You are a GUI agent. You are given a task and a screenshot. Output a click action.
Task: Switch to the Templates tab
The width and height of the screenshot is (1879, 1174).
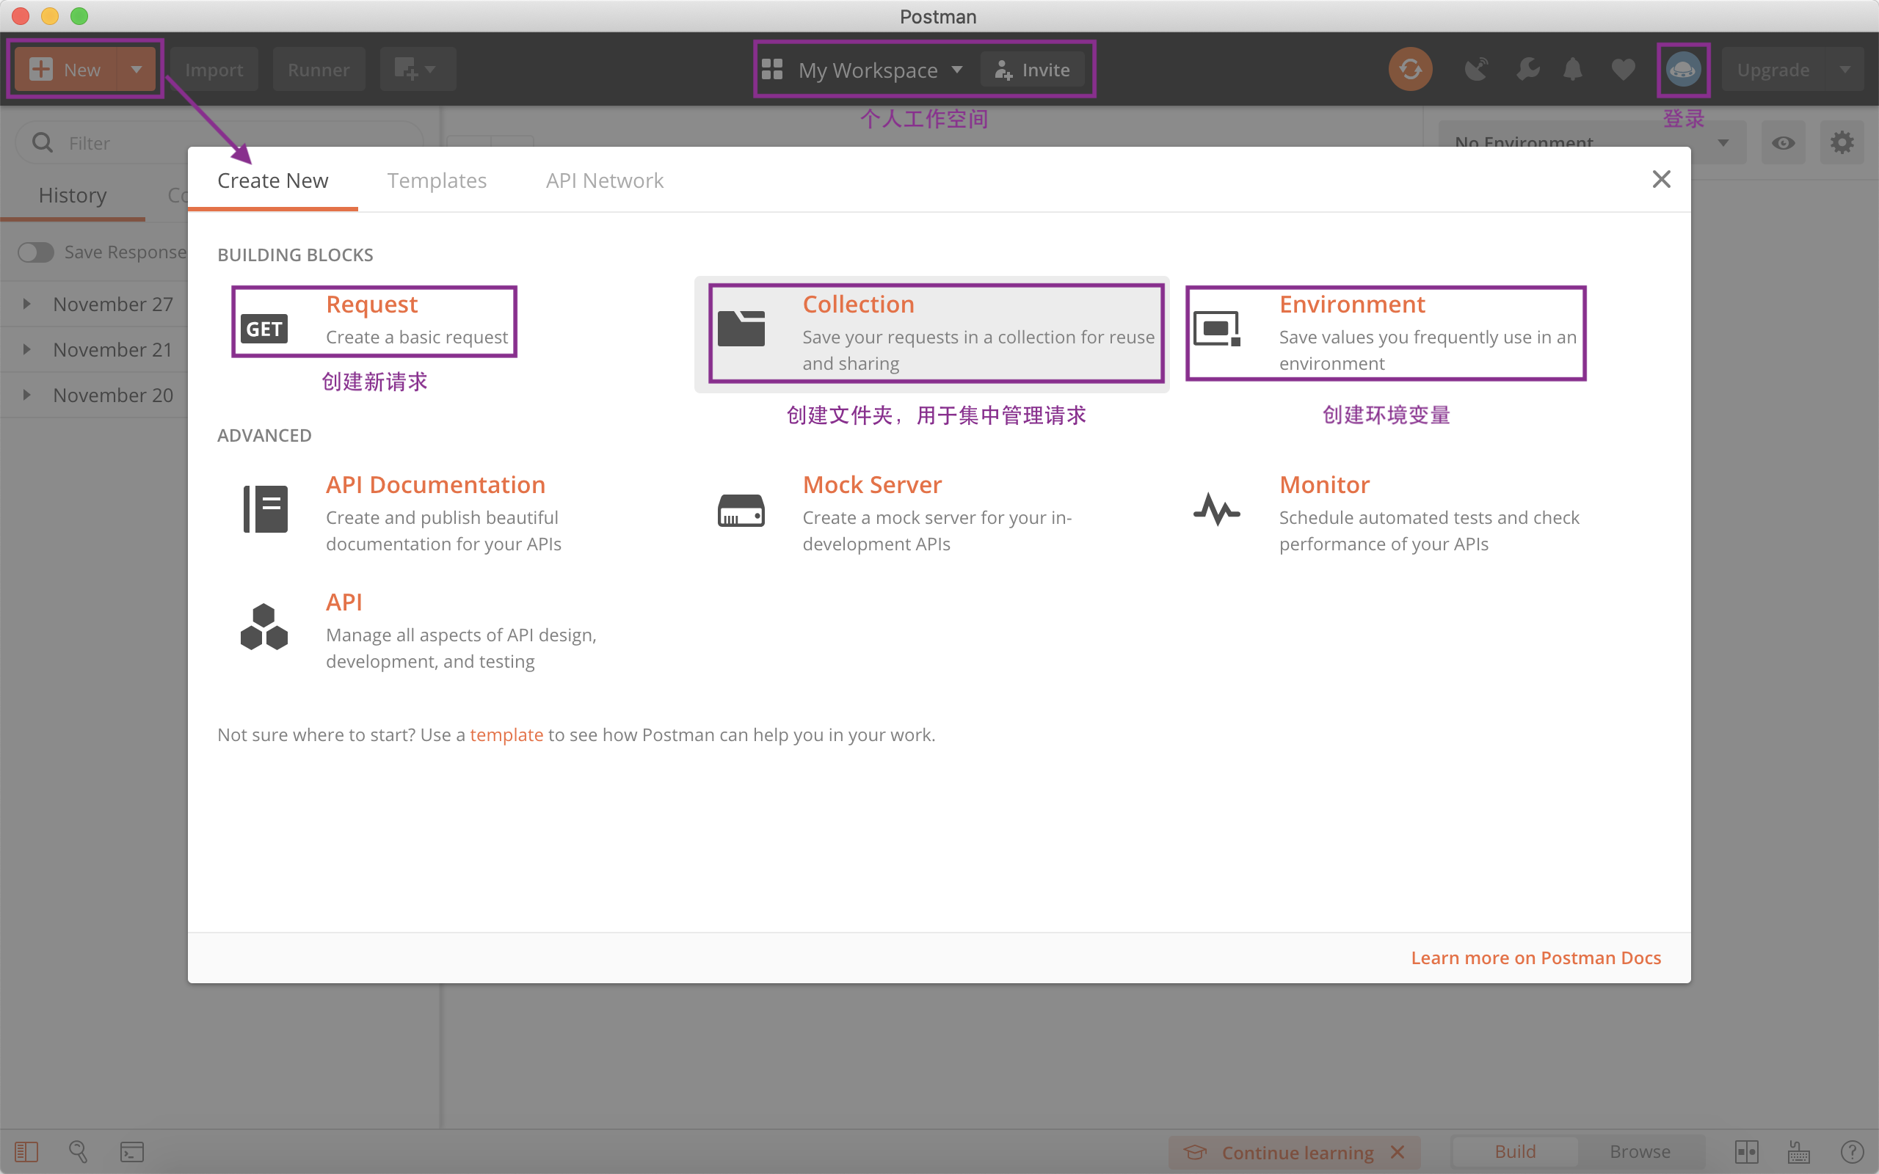(437, 181)
